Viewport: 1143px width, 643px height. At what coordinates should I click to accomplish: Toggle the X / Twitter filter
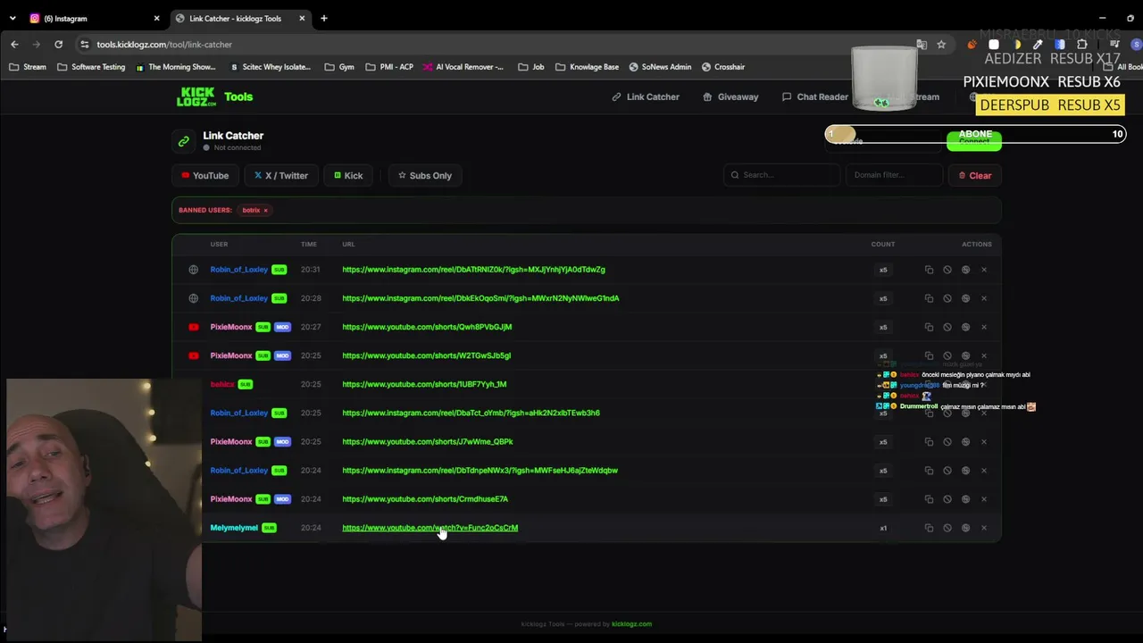(280, 175)
